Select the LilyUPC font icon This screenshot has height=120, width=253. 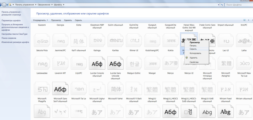point(79,63)
